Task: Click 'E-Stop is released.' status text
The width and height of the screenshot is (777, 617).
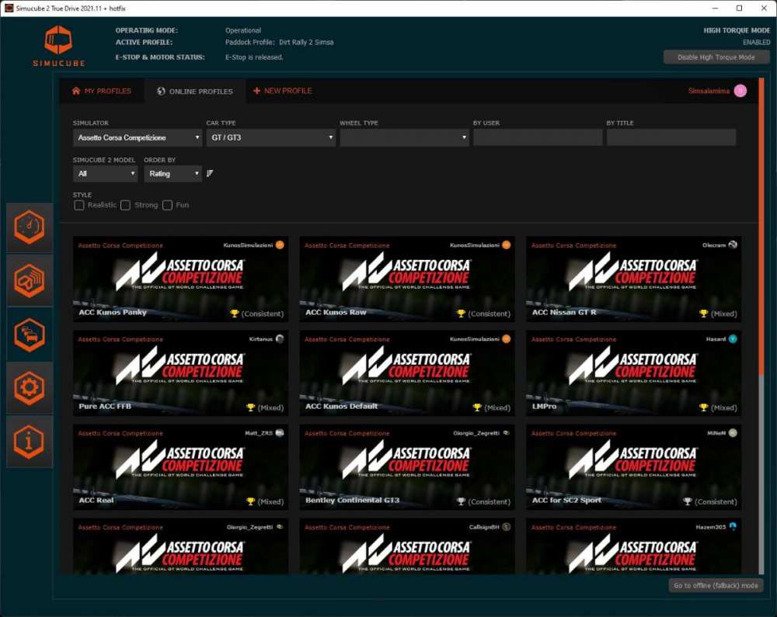Action: pyautogui.click(x=254, y=57)
